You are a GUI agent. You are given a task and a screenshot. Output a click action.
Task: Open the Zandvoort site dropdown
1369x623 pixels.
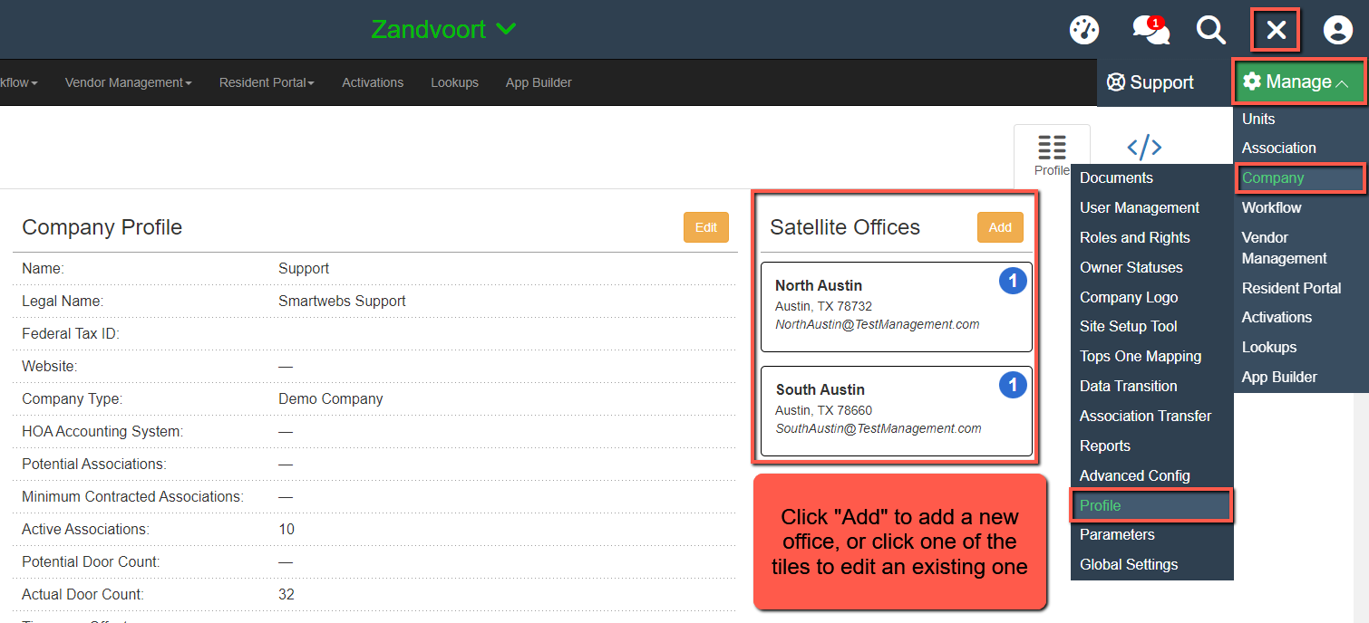(443, 29)
